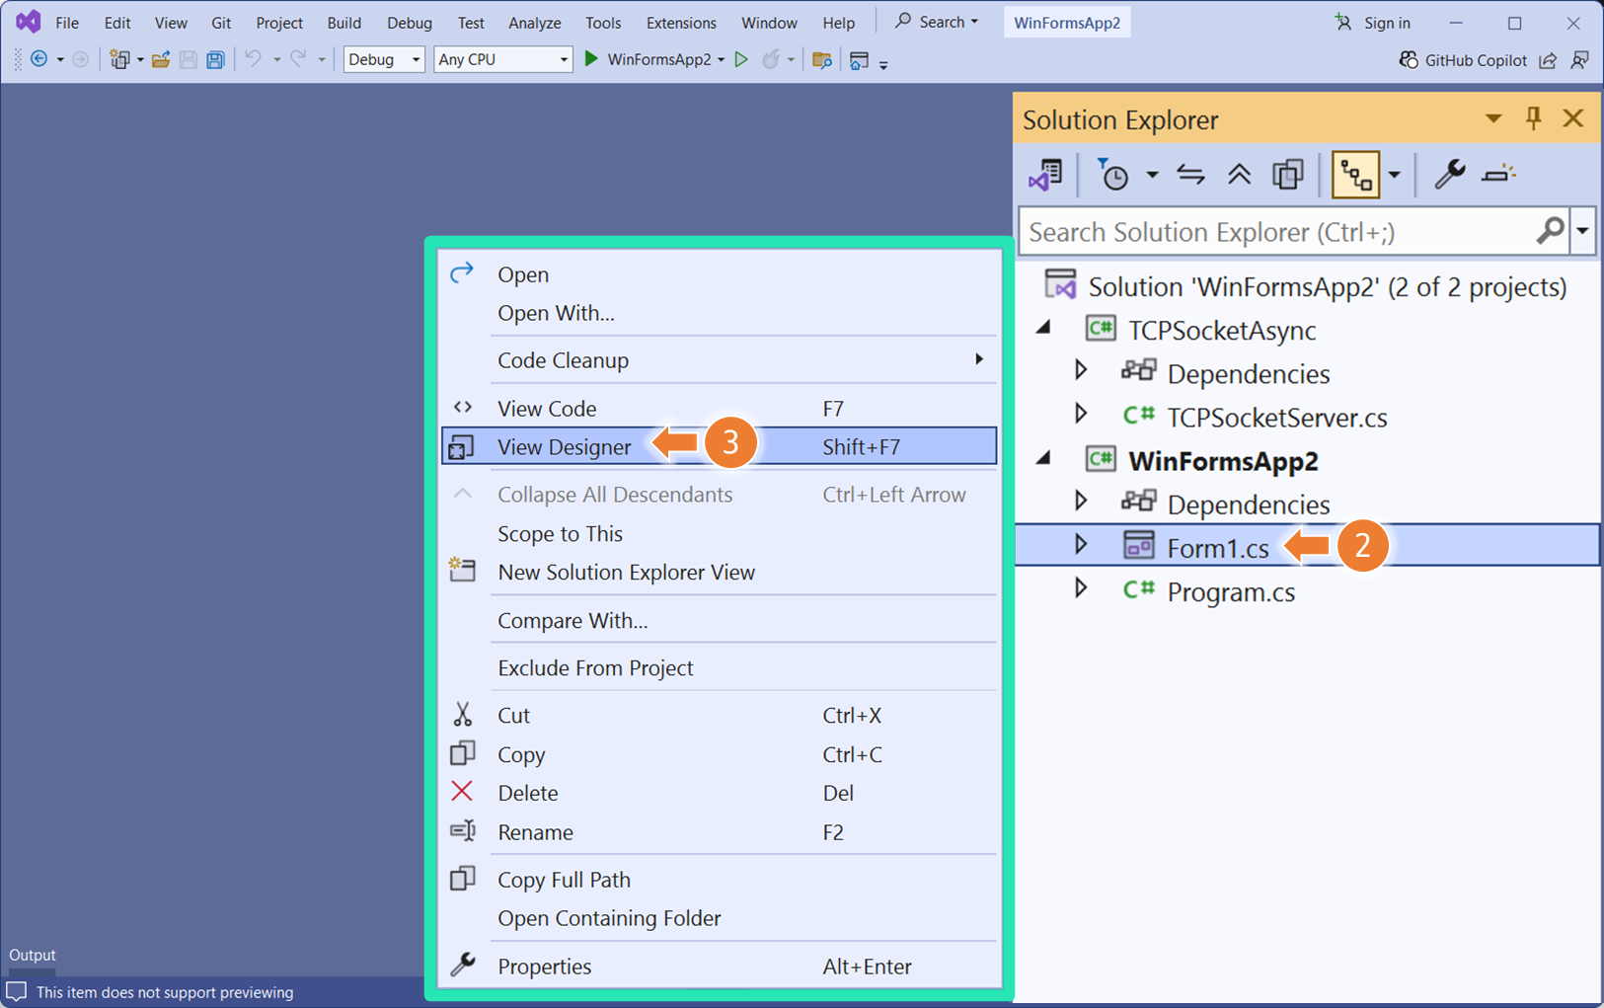Click the Open File folder icon

161,59
